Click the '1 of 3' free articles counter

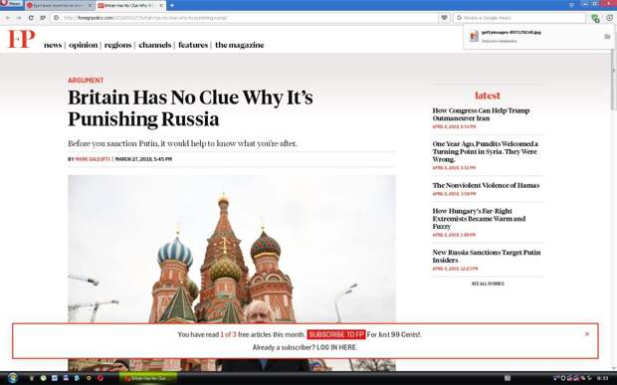pos(228,334)
